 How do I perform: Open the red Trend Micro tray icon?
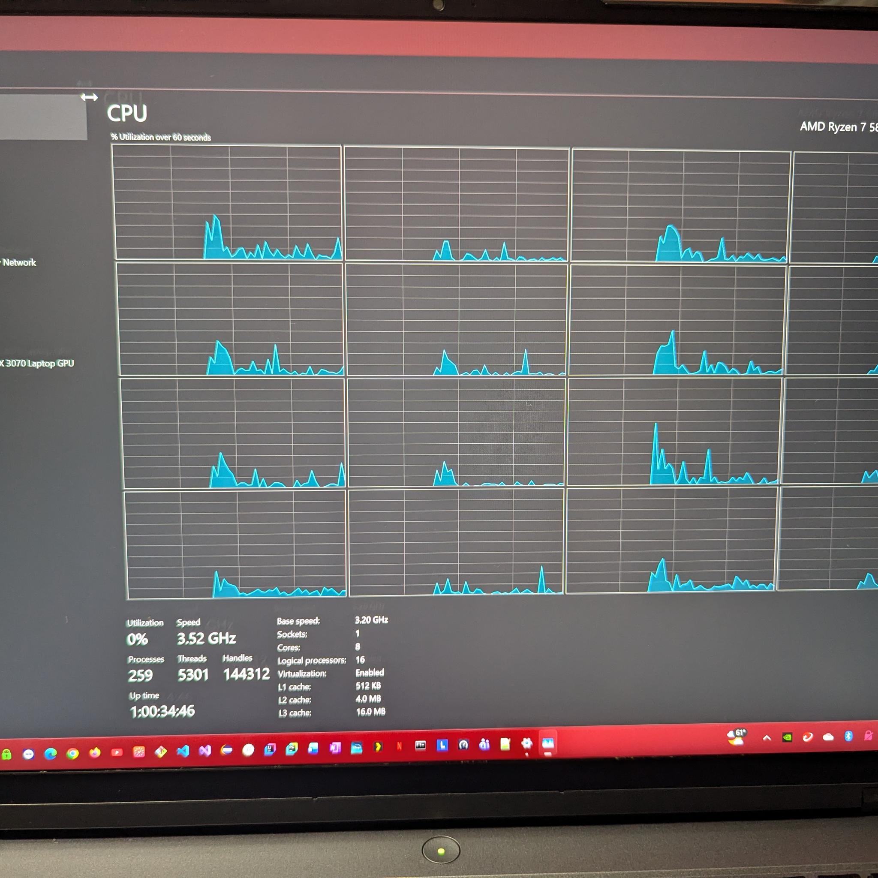pos(808,737)
